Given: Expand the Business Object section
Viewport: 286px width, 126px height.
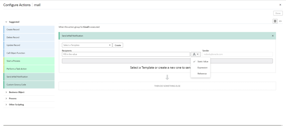Looking at the screenshot, I should pos(6,92).
